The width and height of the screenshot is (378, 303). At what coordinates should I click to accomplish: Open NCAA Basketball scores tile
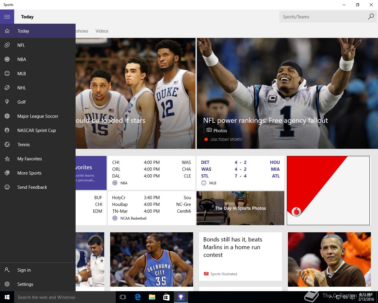point(151,208)
